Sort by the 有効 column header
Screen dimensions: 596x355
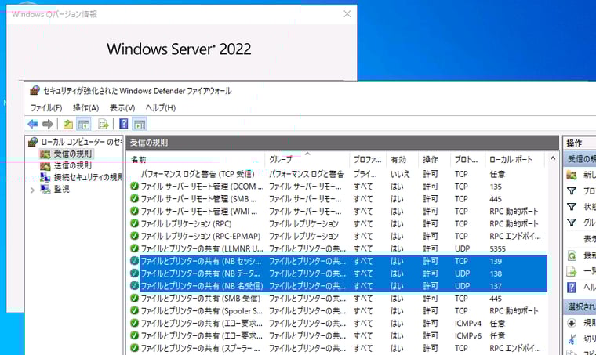coord(402,159)
